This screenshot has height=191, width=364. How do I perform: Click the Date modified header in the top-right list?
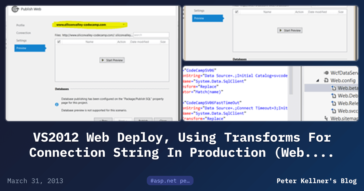point(317,12)
